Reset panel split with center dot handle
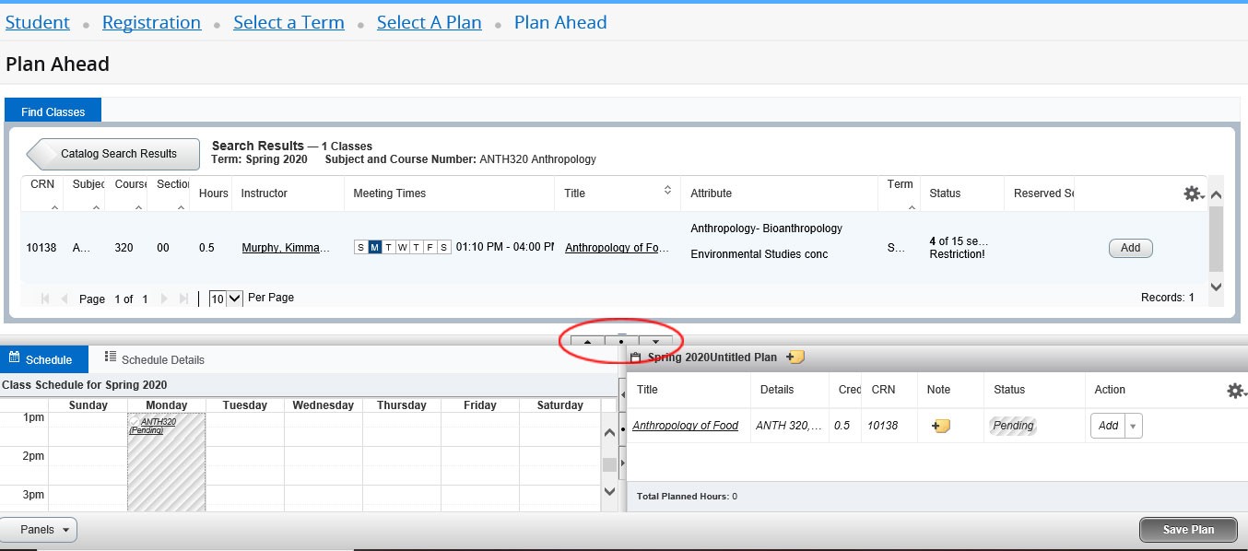1248x551 pixels. point(621,341)
